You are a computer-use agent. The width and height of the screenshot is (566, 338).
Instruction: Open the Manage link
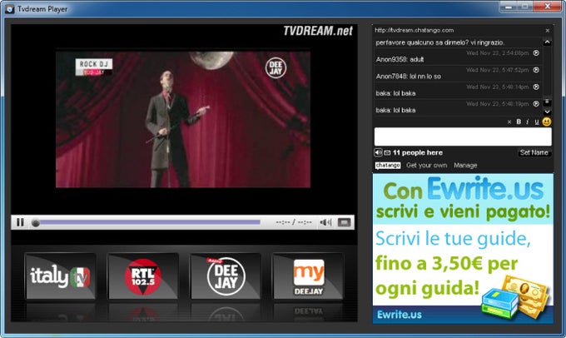point(465,166)
